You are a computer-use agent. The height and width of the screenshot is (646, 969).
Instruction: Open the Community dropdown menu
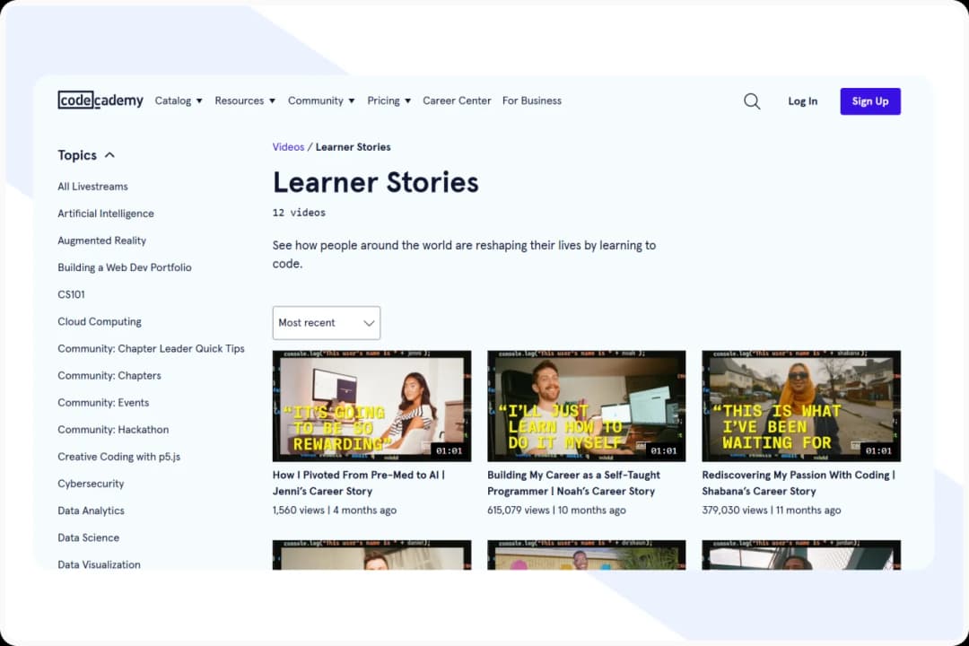tap(321, 100)
